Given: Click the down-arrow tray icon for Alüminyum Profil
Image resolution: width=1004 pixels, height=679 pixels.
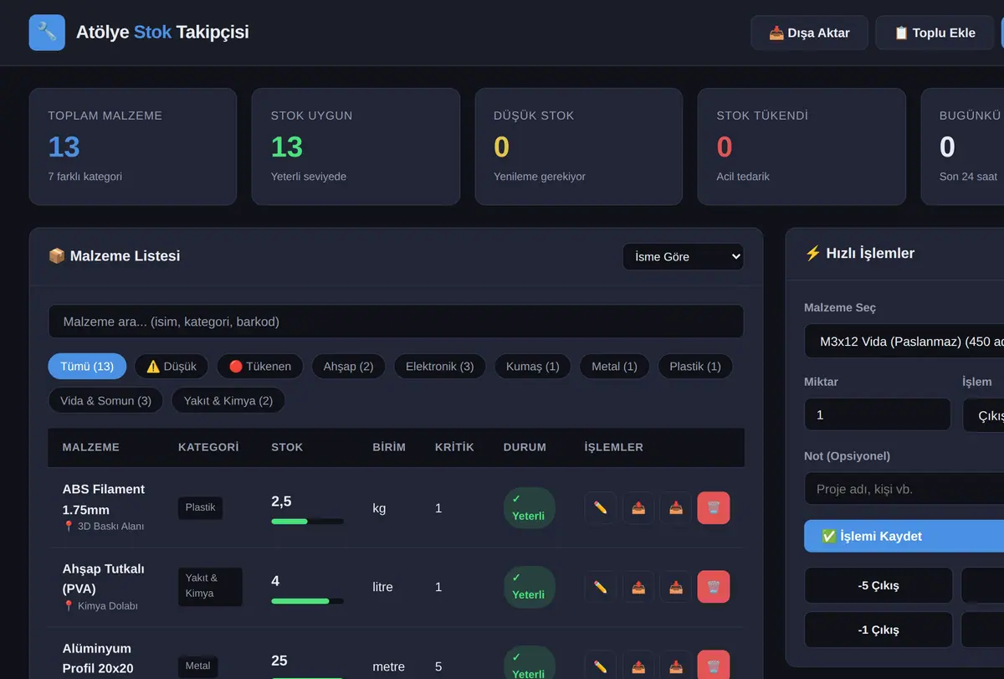Looking at the screenshot, I should tap(676, 666).
